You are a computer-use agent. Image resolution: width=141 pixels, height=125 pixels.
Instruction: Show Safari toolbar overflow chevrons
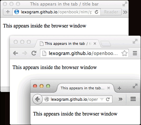click(x=125, y=12)
